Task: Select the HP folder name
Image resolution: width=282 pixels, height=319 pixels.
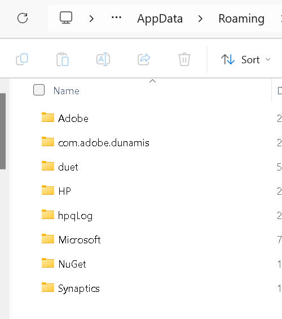Action: tap(65, 191)
